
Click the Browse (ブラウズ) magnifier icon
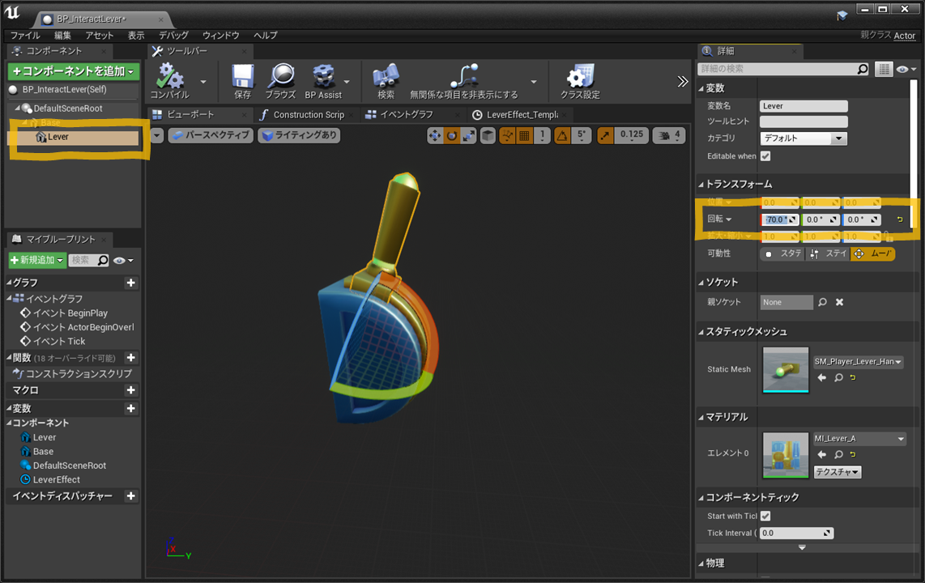click(281, 76)
